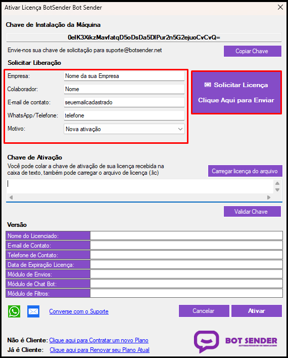
Task: Focus the WhatsApp/Telefone field
Action: (124, 115)
